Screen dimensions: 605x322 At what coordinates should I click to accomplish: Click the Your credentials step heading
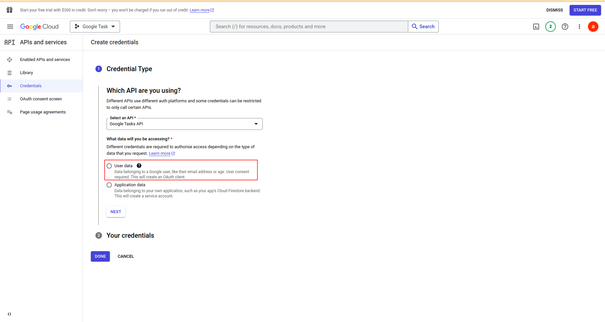click(x=130, y=235)
